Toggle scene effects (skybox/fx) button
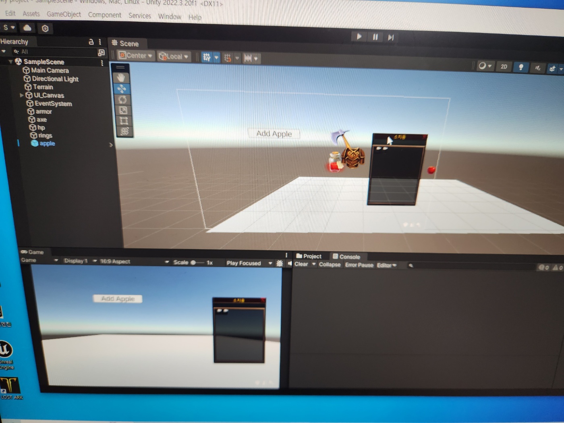 click(x=552, y=69)
